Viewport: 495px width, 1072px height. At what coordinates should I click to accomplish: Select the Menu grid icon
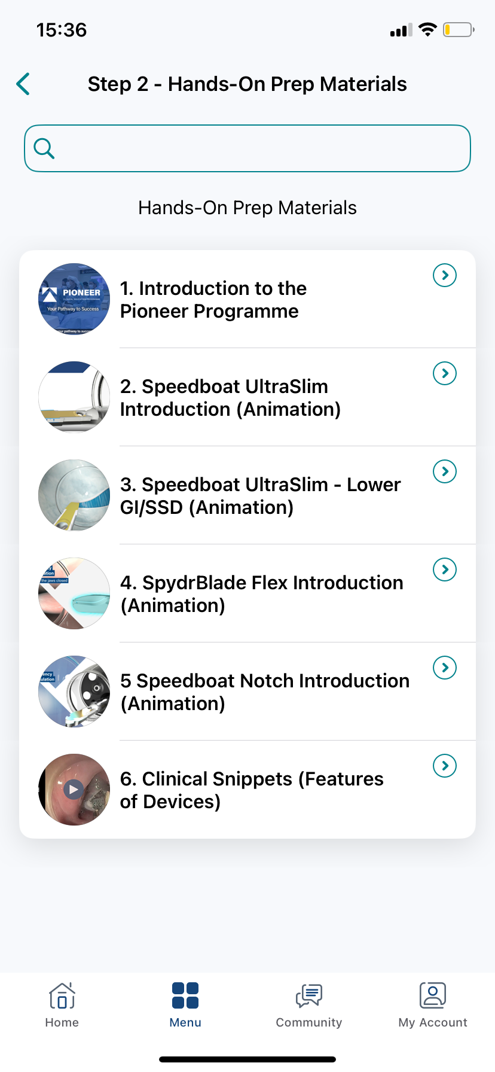(x=185, y=996)
